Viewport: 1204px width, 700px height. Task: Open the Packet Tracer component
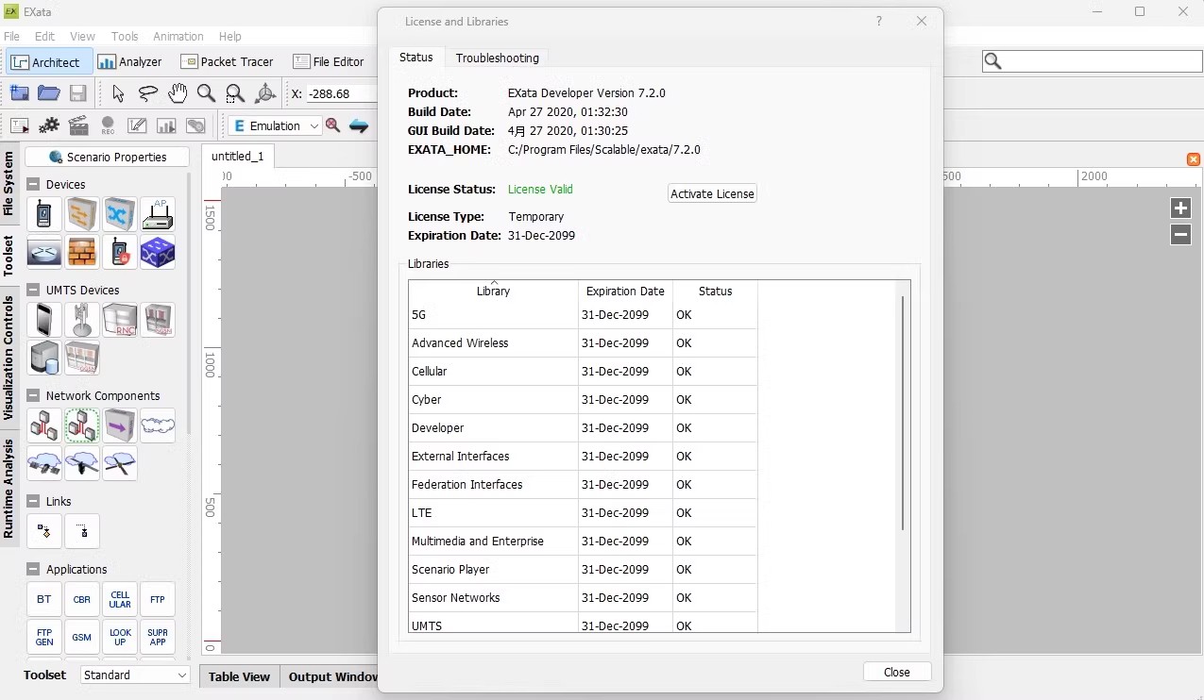point(228,61)
